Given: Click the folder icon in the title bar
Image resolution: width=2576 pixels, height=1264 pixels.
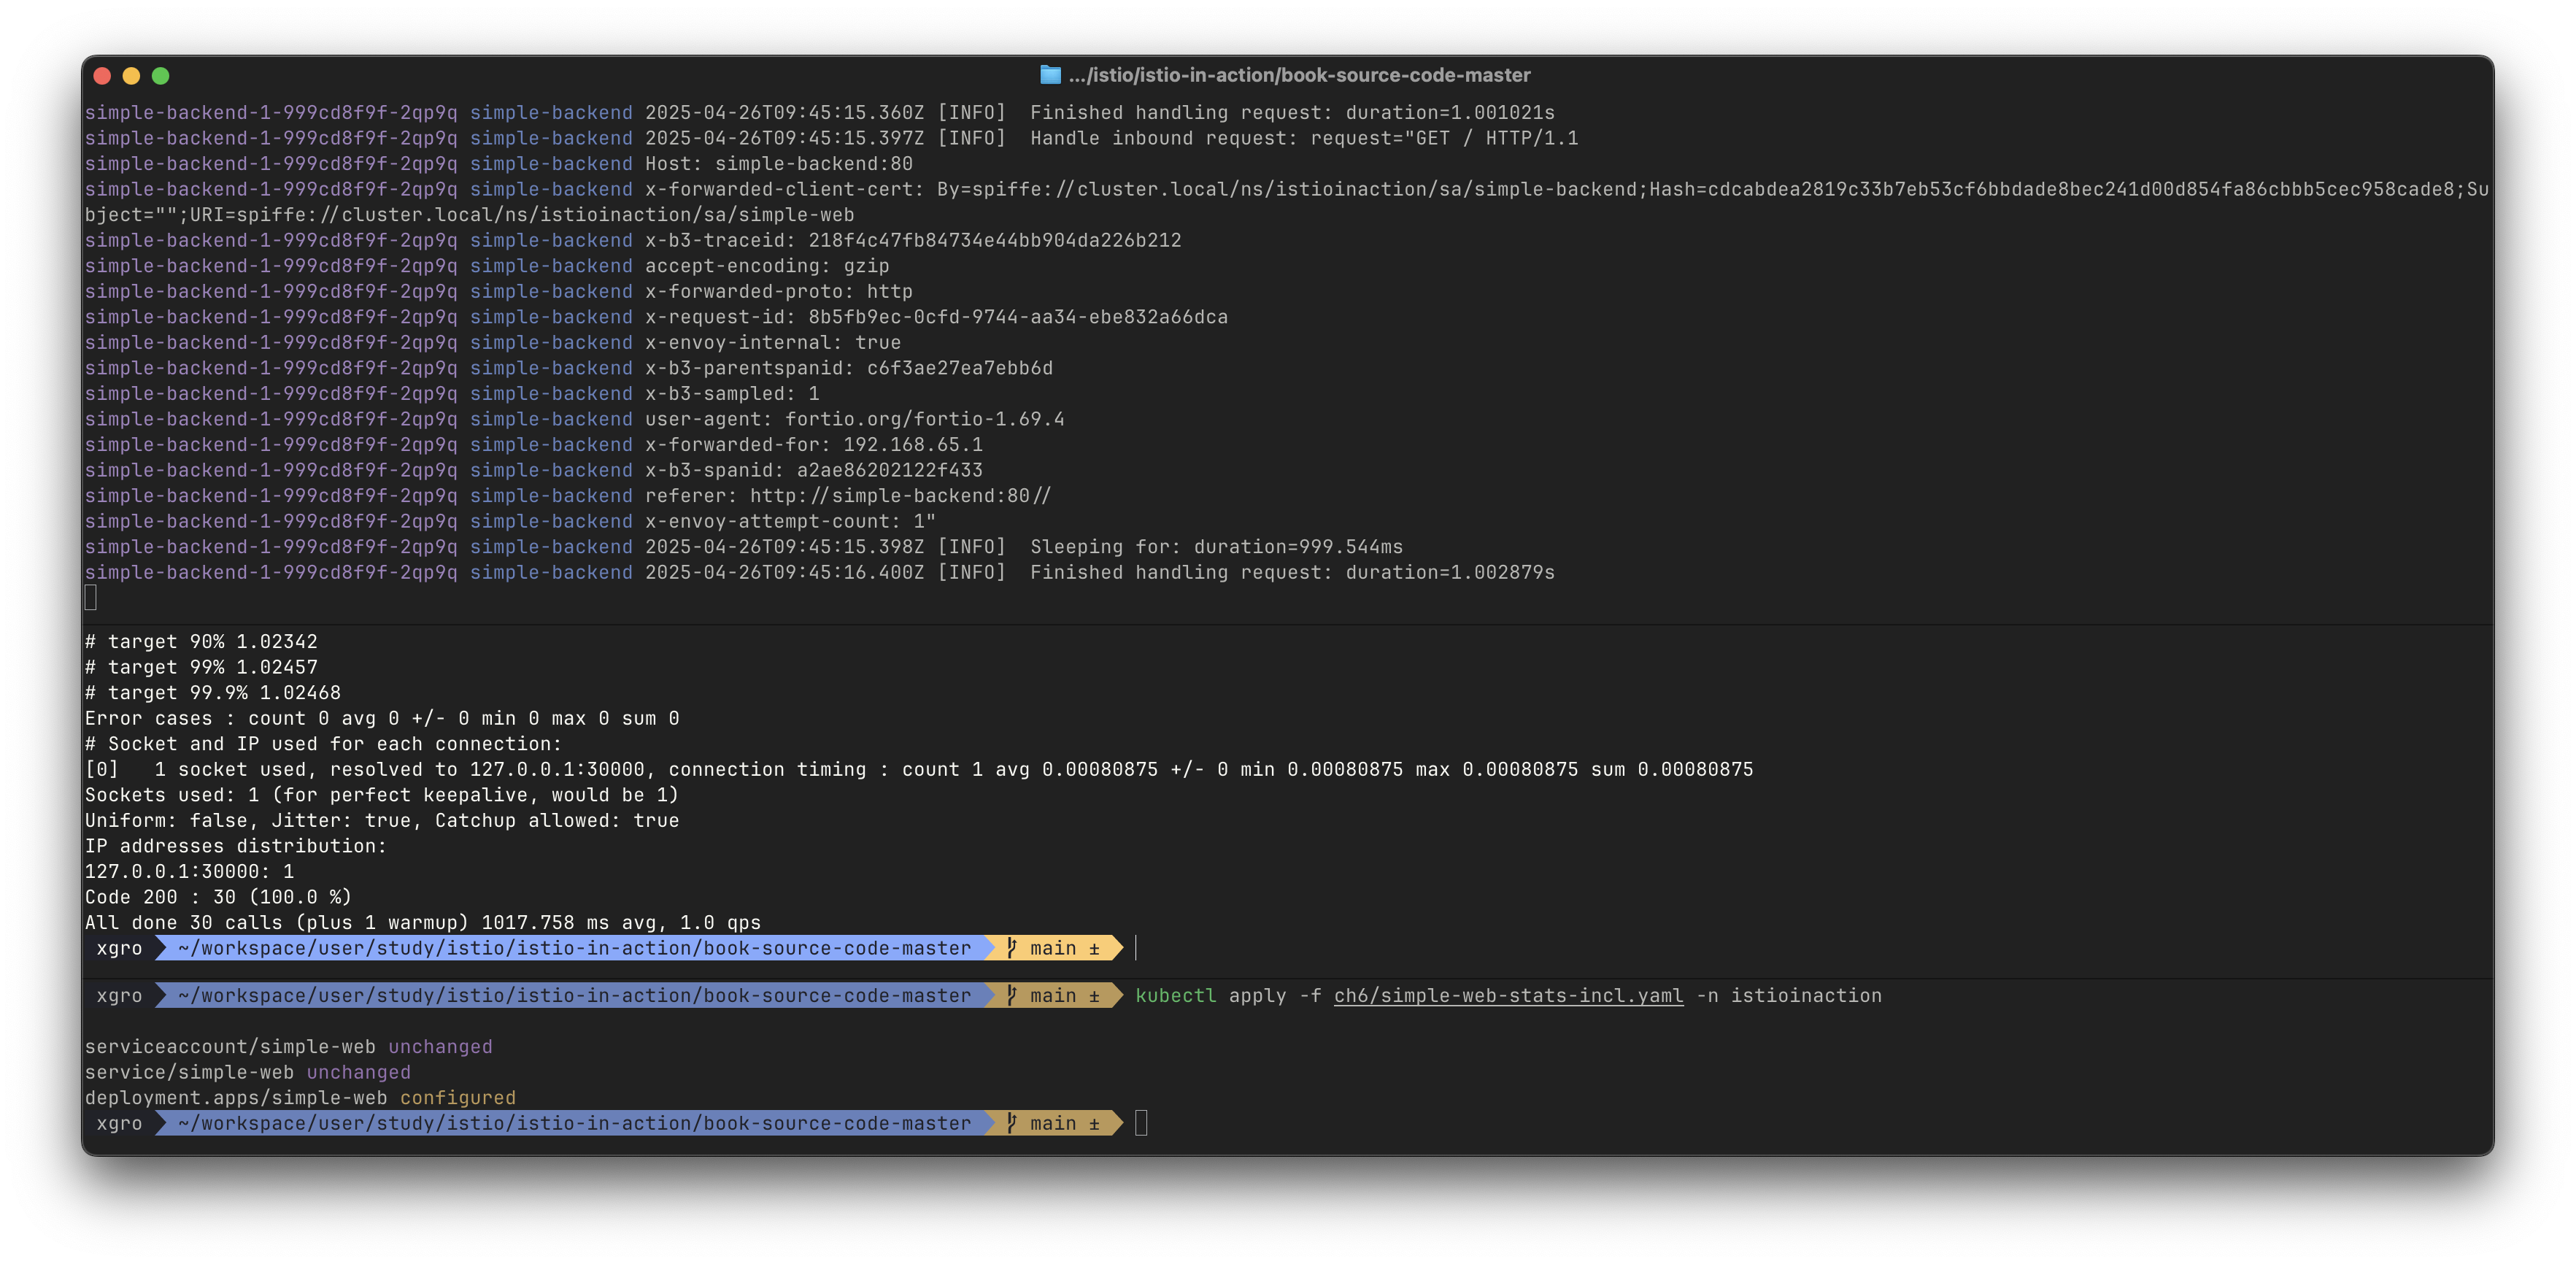Looking at the screenshot, I should tap(1049, 75).
